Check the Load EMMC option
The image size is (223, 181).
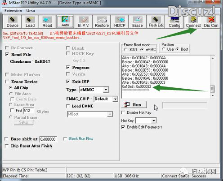pos(68,106)
